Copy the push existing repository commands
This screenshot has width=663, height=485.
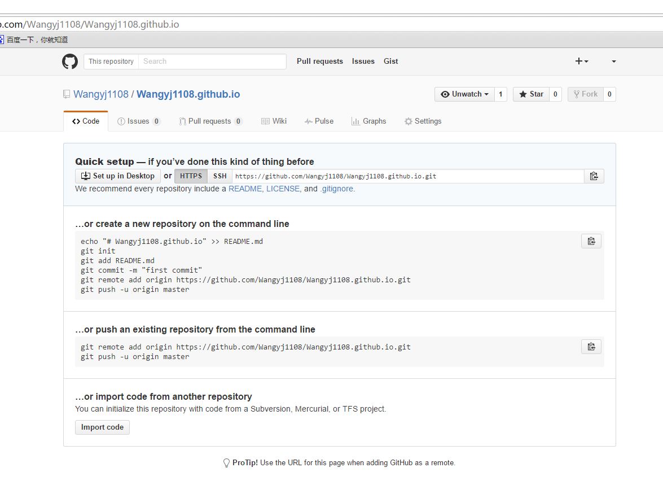591,347
